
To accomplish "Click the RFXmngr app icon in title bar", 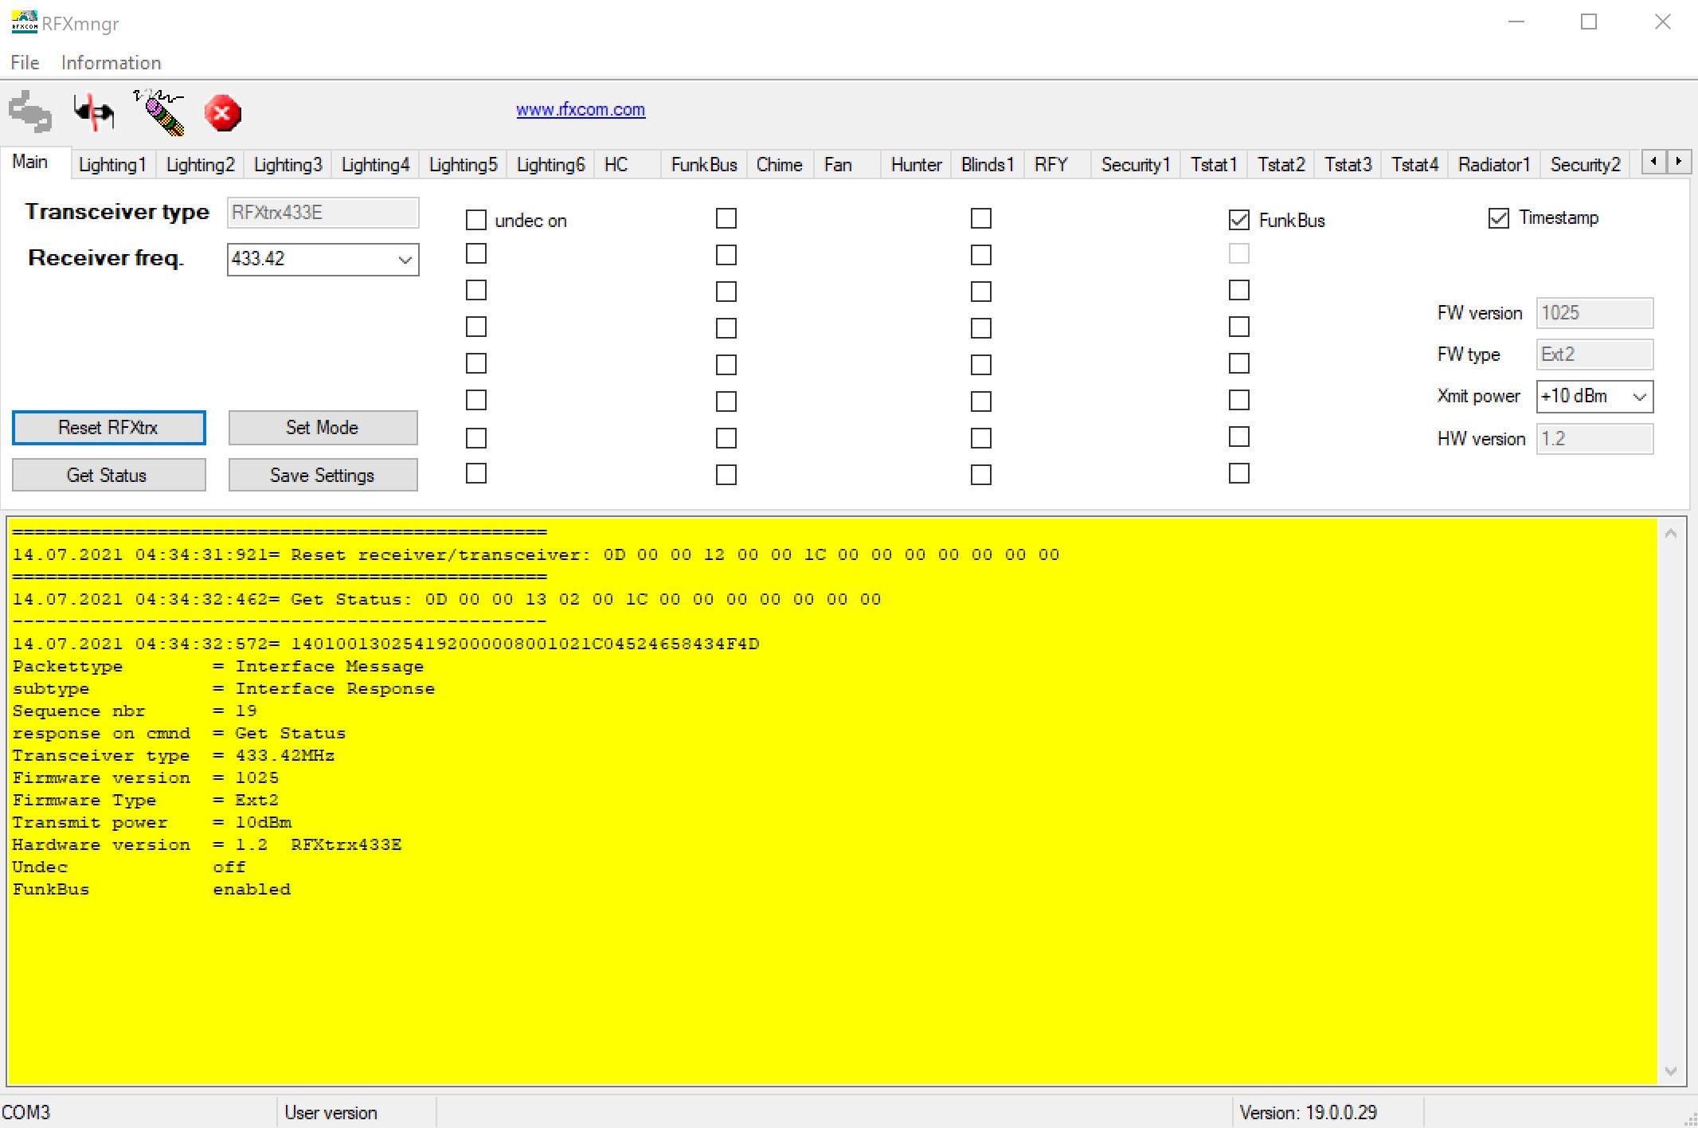I will pos(24,22).
